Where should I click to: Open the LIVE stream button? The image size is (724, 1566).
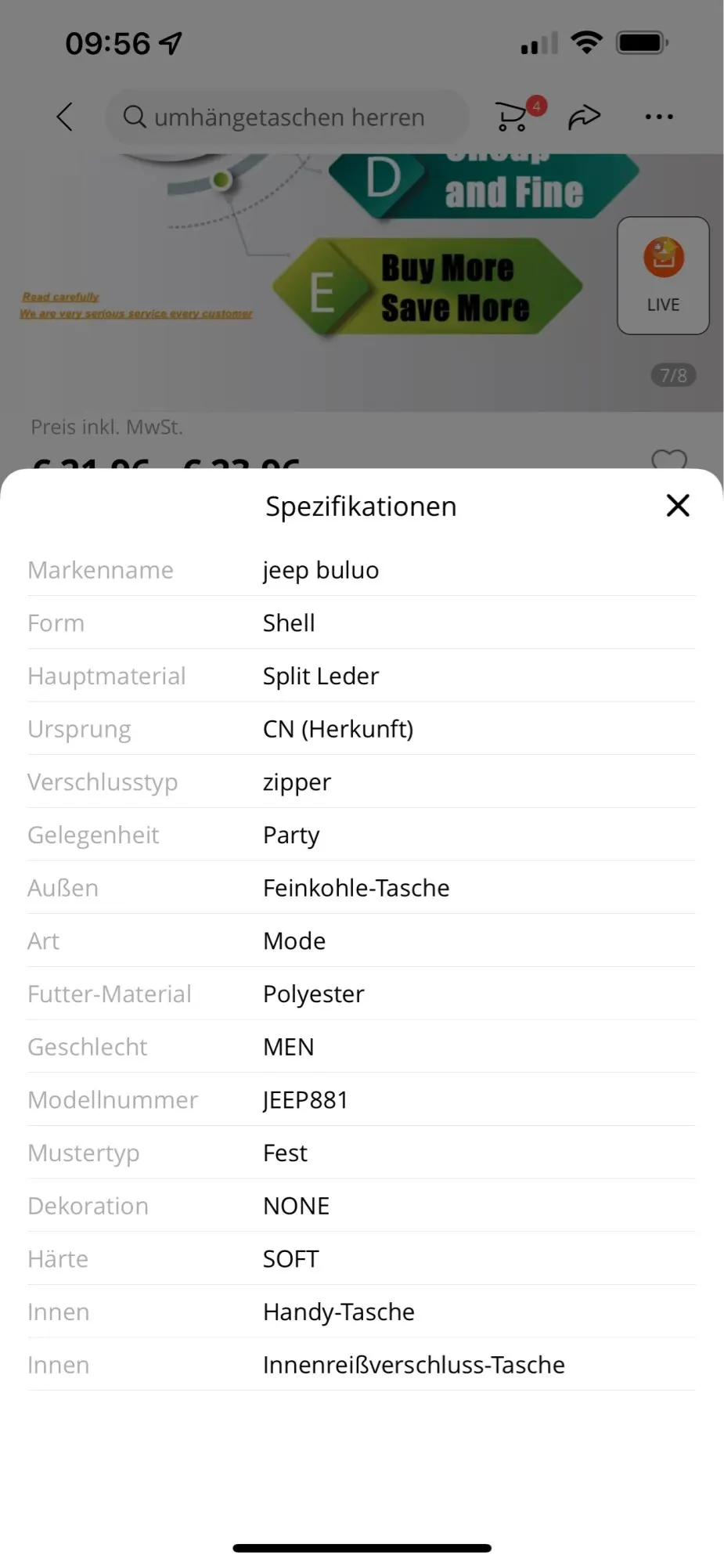point(663,276)
